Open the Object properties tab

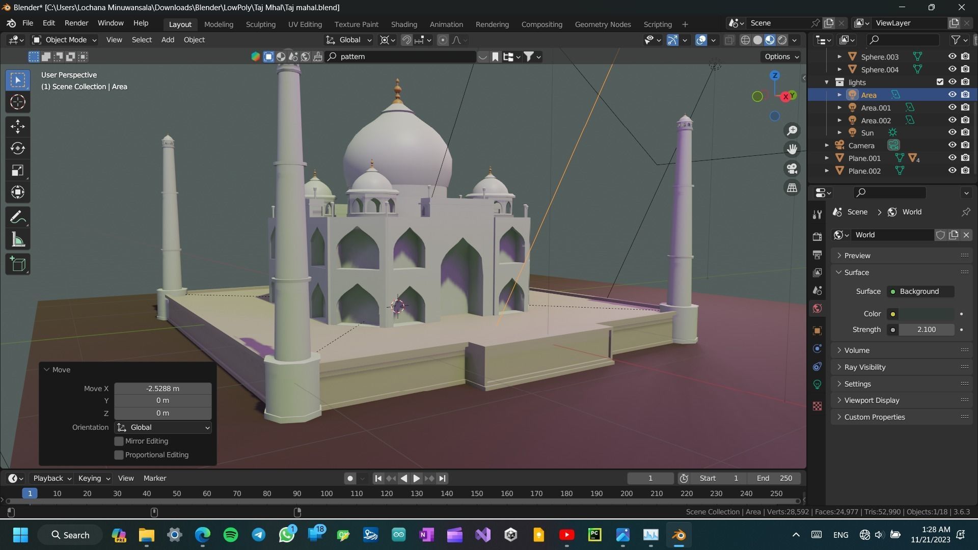pyautogui.click(x=818, y=331)
